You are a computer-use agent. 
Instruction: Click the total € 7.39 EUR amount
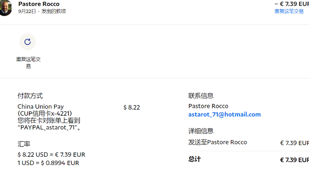pyautogui.click(x=294, y=160)
